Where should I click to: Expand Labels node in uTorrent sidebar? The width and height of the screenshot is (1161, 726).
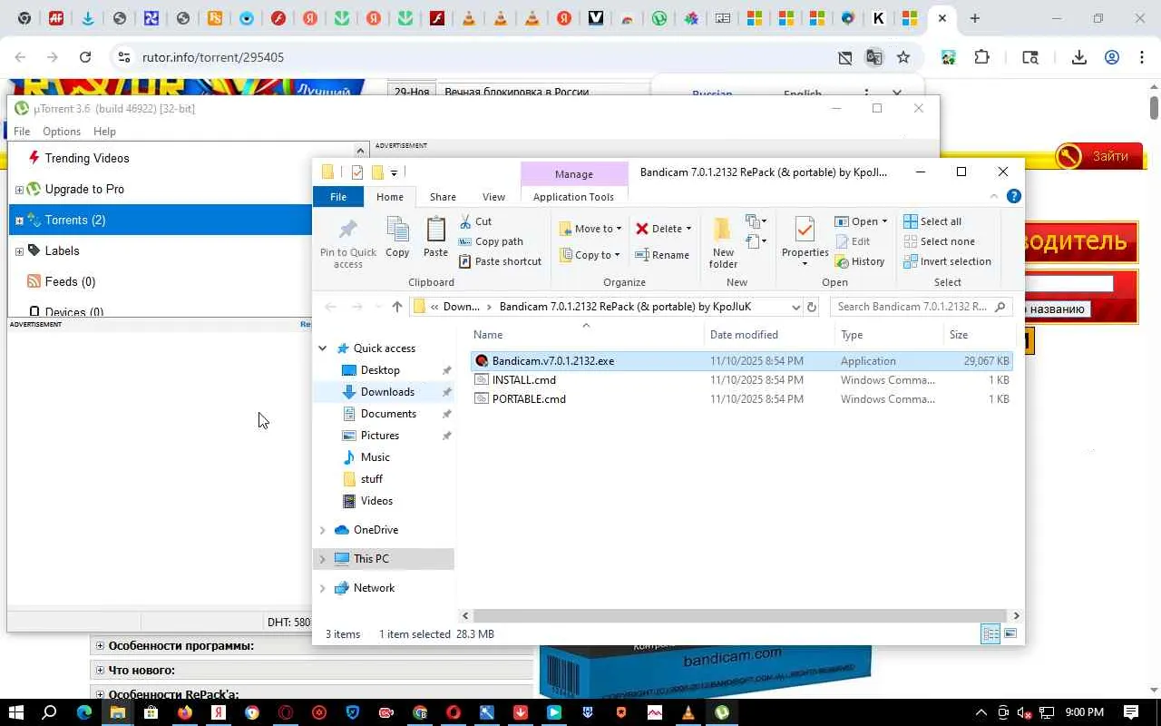pos(19,251)
